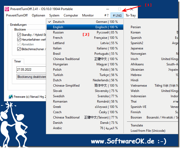Open the # ? help menu
This screenshot has height=148, width=180.
(106, 15)
